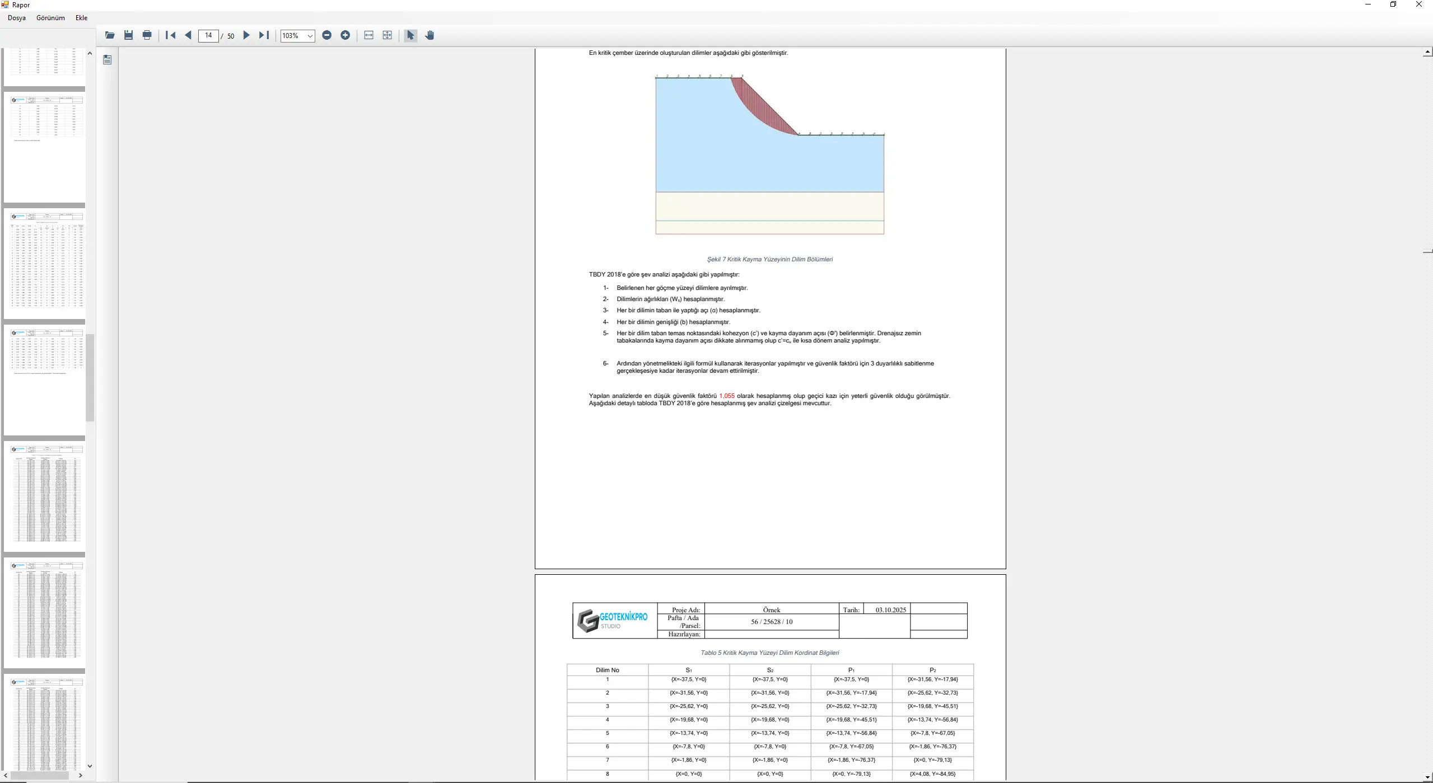This screenshot has height=783, width=1433.
Task: Jump to the first page
Action: (171, 35)
